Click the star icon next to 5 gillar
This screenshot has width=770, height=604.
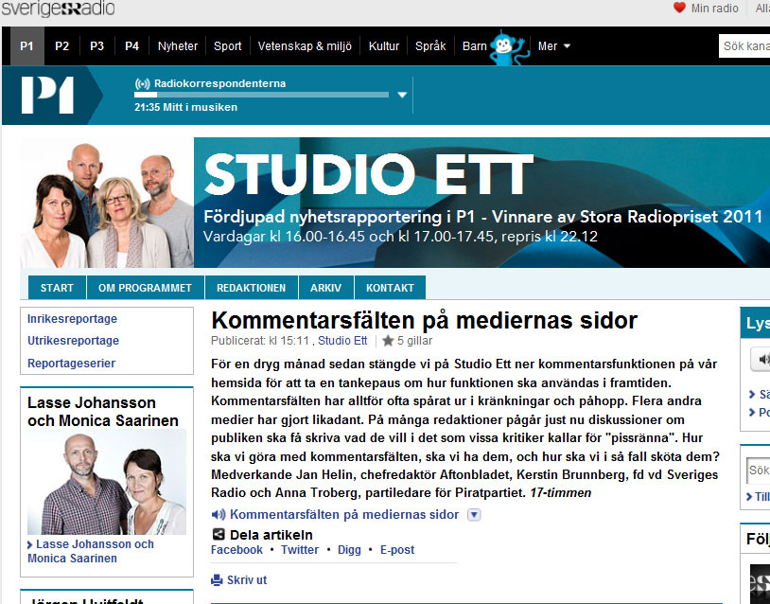pyautogui.click(x=388, y=341)
